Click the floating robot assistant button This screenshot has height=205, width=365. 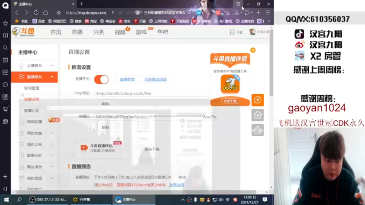tap(257, 130)
